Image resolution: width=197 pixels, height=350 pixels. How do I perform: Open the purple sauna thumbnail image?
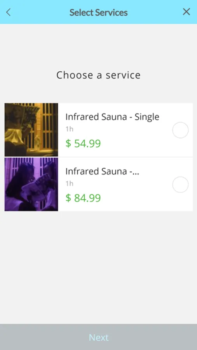click(x=31, y=184)
